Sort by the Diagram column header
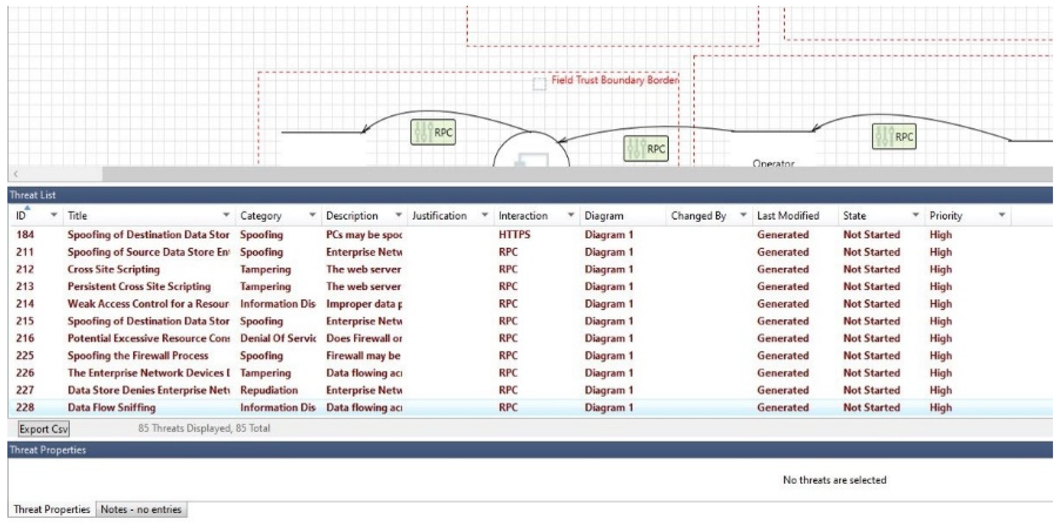 [x=604, y=216]
